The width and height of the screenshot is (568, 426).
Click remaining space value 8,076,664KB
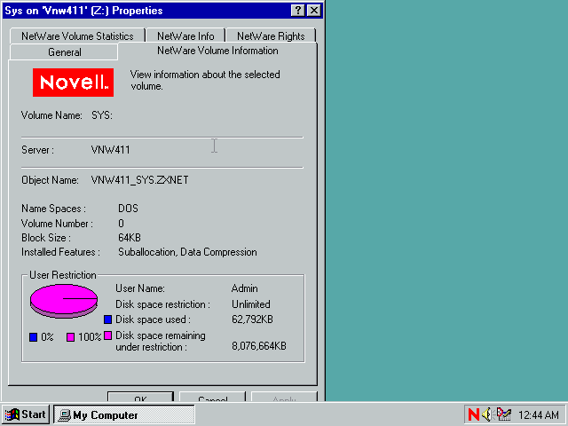coord(259,346)
